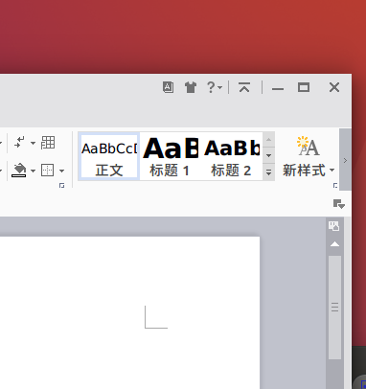Apply the 标题 1 style
366x389 pixels.
(170, 156)
